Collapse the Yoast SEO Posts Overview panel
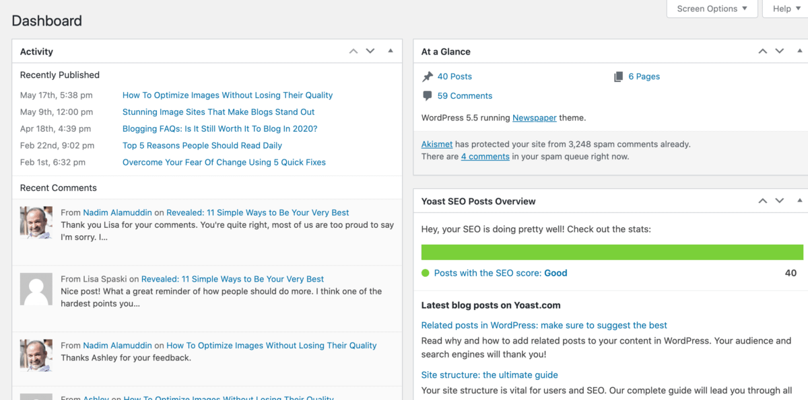Screen dimensions: 808x400 click(800, 200)
